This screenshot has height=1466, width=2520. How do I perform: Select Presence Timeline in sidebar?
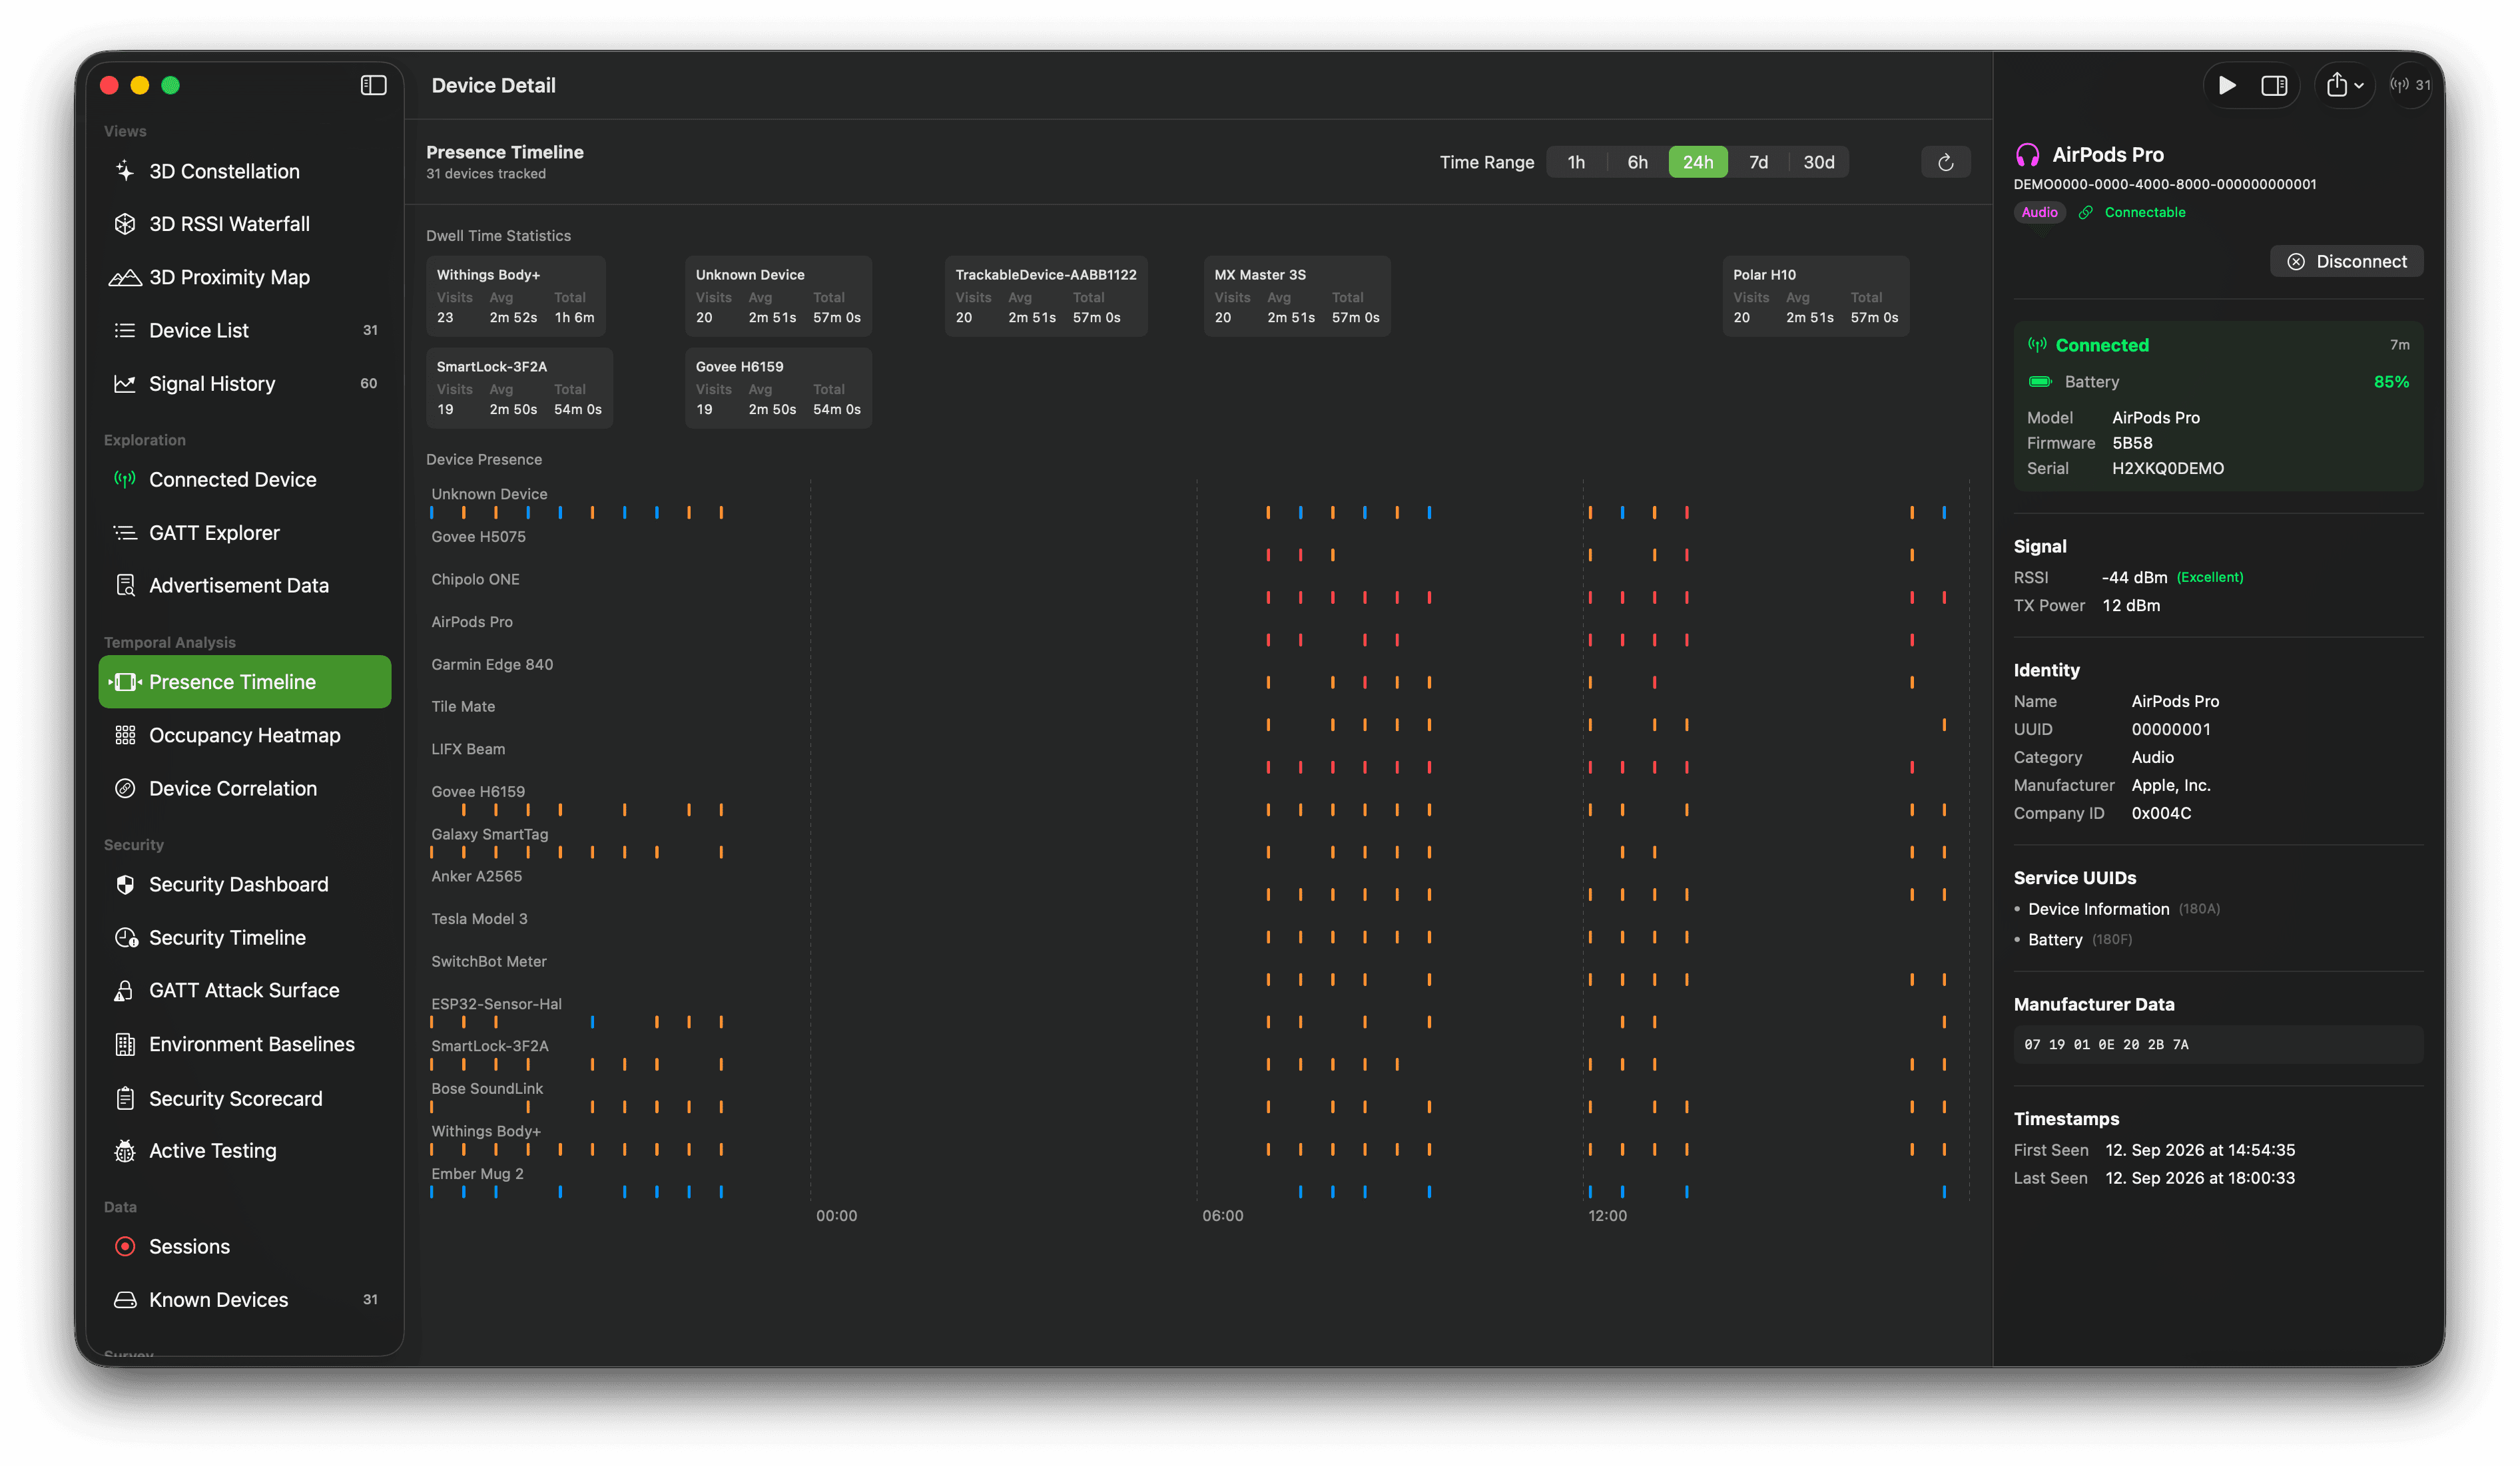(244, 681)
